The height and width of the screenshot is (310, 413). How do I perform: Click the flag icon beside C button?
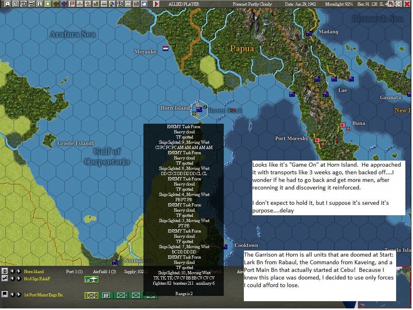391,4
